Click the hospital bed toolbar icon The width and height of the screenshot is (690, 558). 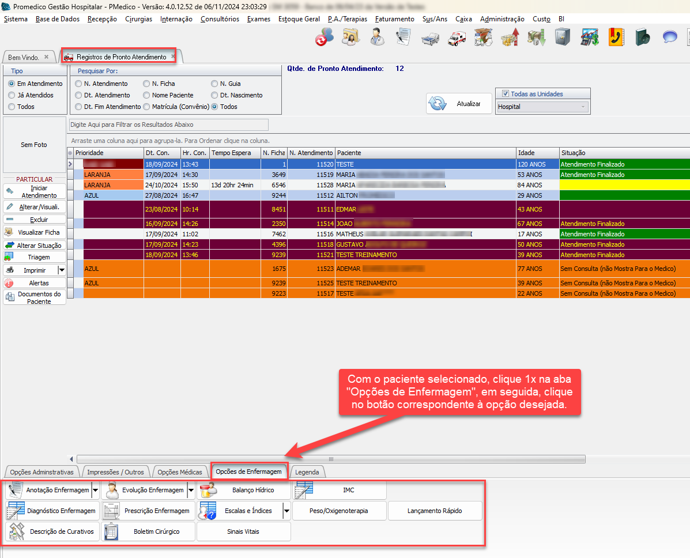point(429,38)
